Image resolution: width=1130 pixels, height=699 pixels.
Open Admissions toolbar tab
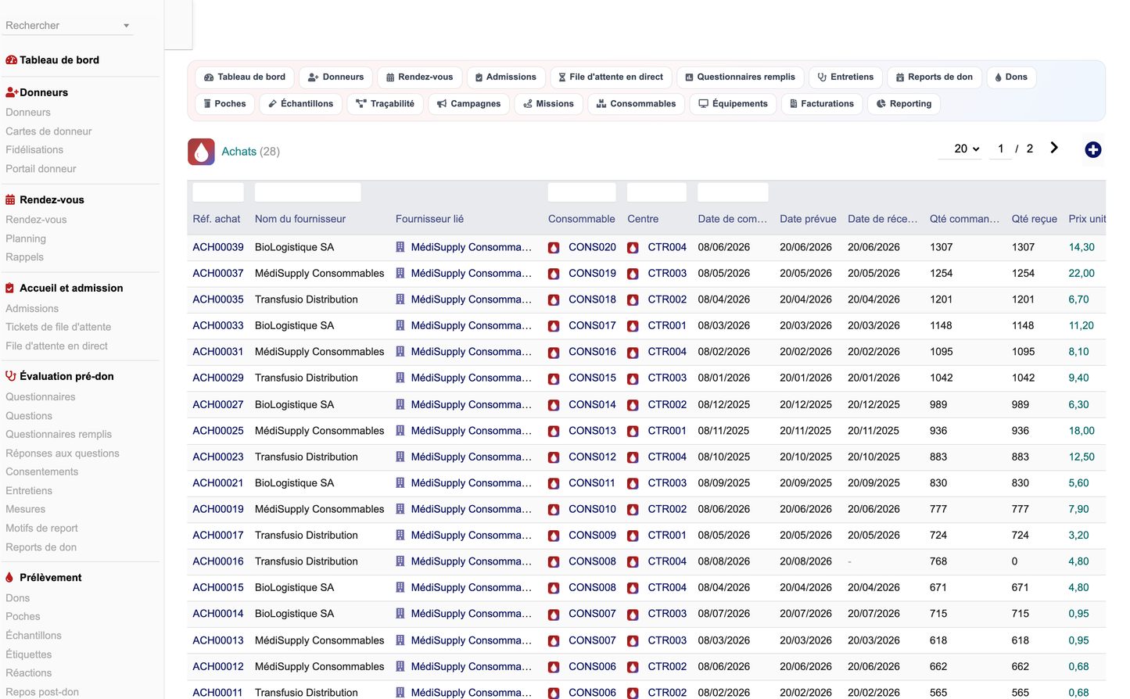click(505, 77)
